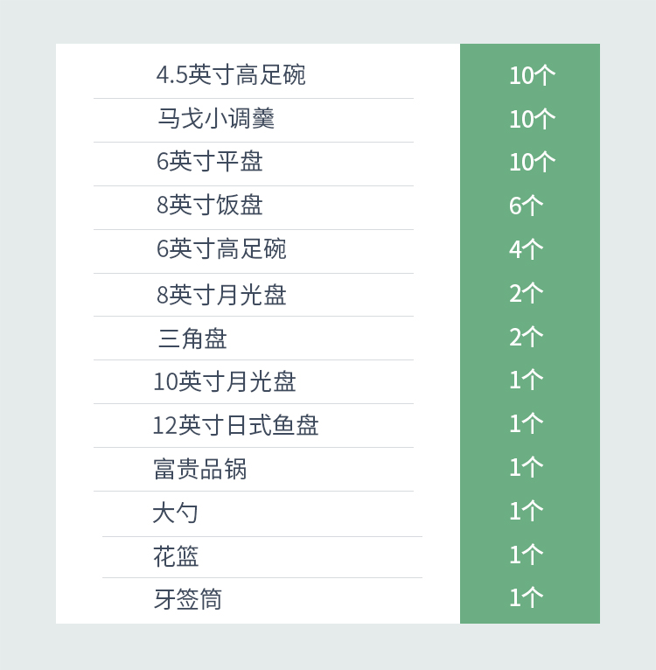Click the 2个 quantity next to 三角盘
The height and width of the screenshot is (670, 656).
pos(527,337)
